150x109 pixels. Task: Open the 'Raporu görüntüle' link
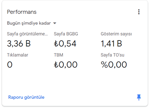[x=26, y=97]
